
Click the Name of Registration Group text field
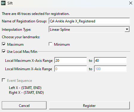click(x=89, y=21)
